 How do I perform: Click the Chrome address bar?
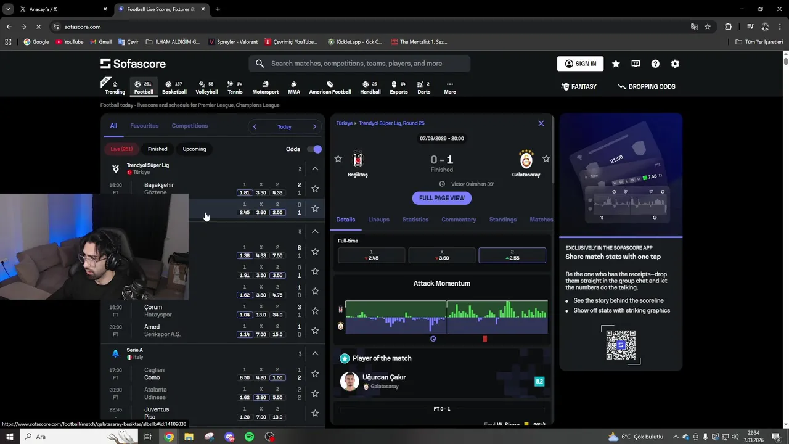point(370,27)
